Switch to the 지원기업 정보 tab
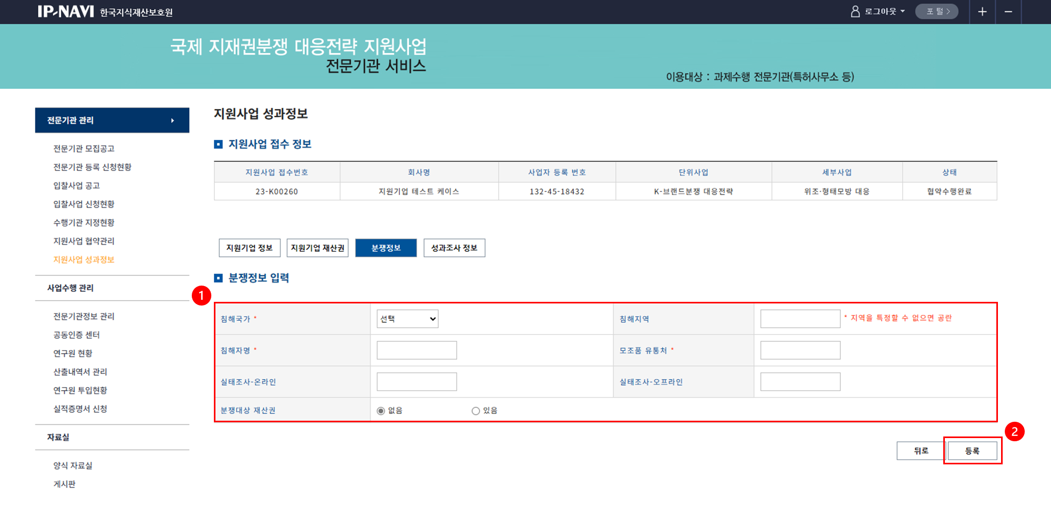The height and width of the screenshot is (518, 1051). coord(250,248)
